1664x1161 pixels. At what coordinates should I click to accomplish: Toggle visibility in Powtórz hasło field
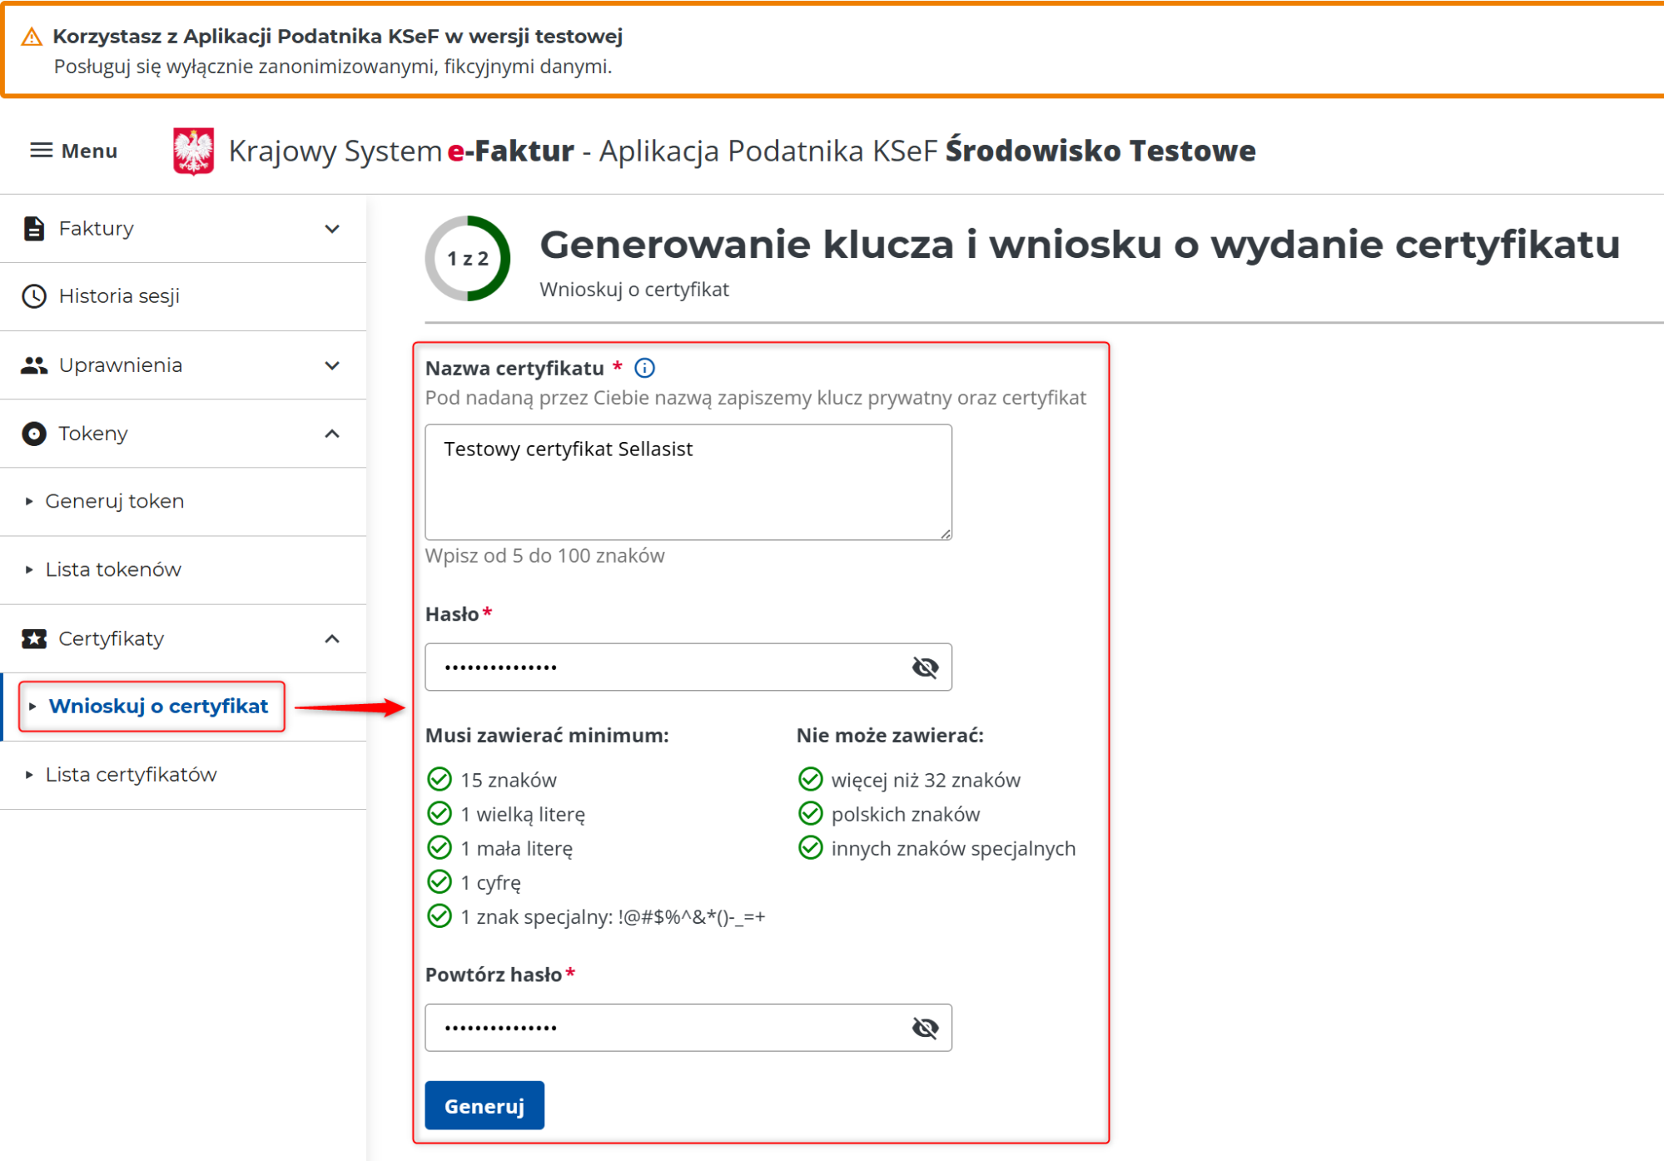(925, 1028)
